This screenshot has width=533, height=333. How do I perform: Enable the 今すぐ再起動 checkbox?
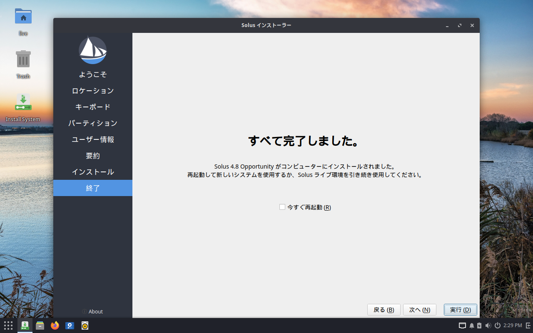[282, 207]
